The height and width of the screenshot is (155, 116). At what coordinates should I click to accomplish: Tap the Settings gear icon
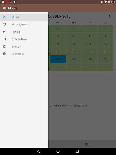[4, 47]
